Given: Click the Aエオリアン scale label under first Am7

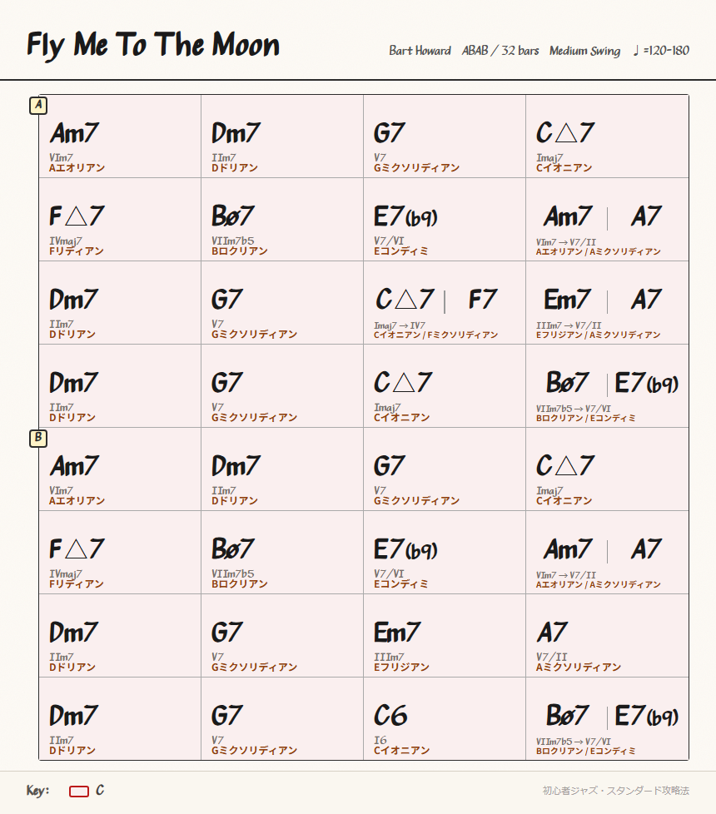Looking at the screenshot, I should [x=77, y=167].
